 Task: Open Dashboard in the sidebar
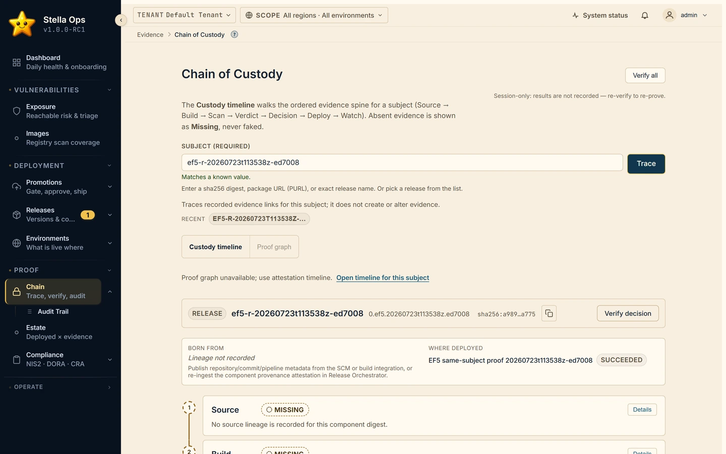point(60,62)
